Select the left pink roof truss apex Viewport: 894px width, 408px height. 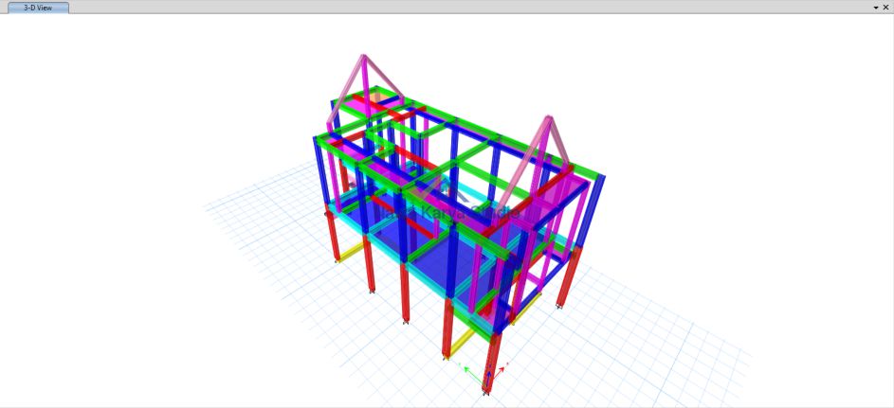362,57
